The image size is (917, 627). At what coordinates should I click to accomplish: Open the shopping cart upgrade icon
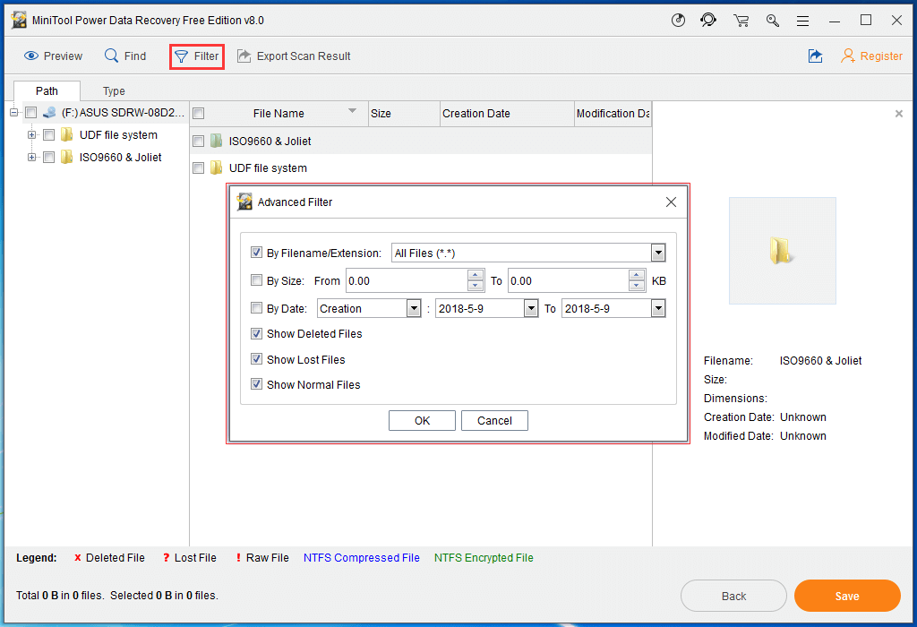pyautogui.click(x=741, y=20)
